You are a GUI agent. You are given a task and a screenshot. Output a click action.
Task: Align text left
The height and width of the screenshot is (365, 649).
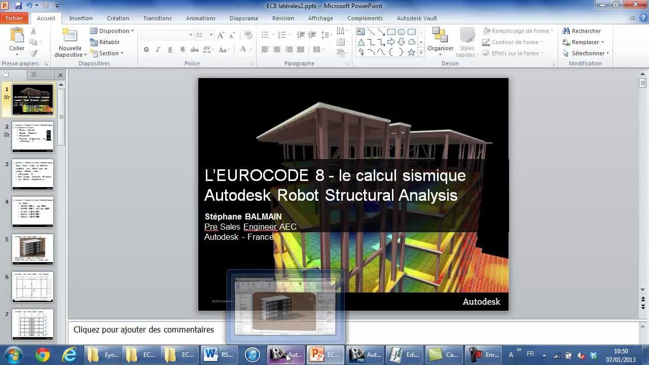[x=265, y=50]
